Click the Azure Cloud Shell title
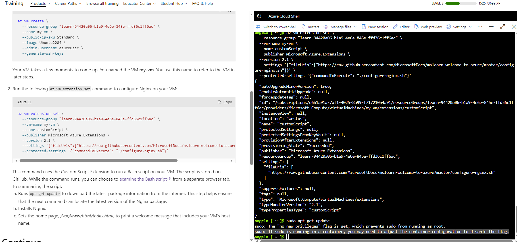Image resolution: width=517 pixels, height=242 pixels. point(284,16)
